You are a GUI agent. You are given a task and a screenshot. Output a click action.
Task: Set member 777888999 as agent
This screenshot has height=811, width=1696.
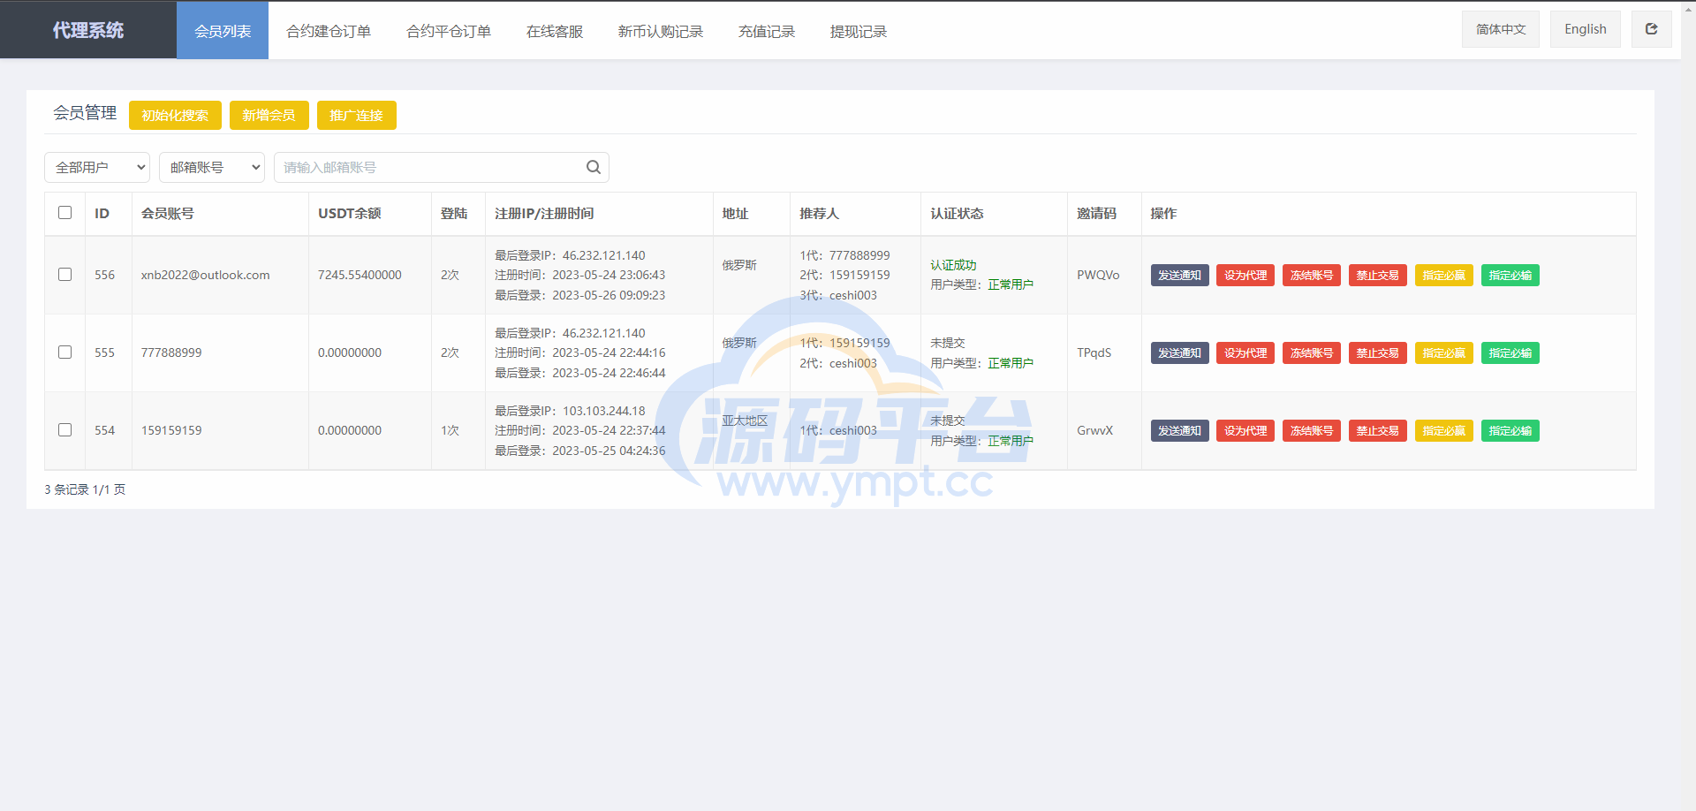tap(1245, 352)
